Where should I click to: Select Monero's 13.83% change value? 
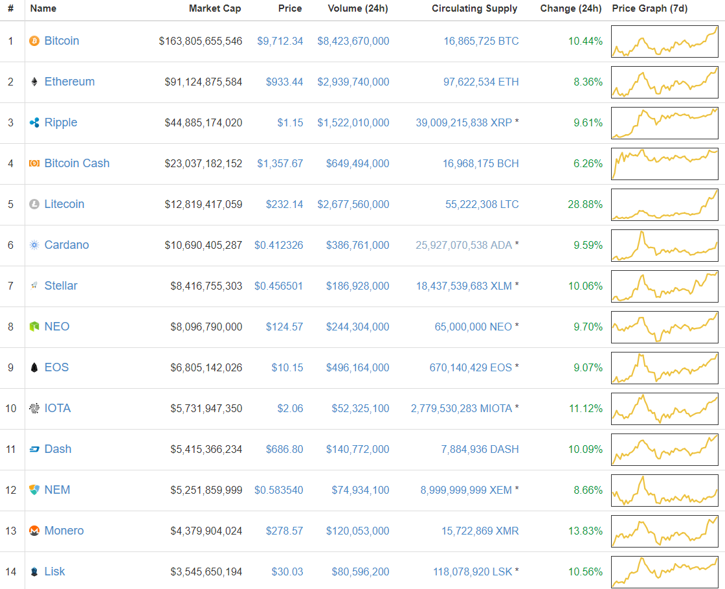coord(585,531)
